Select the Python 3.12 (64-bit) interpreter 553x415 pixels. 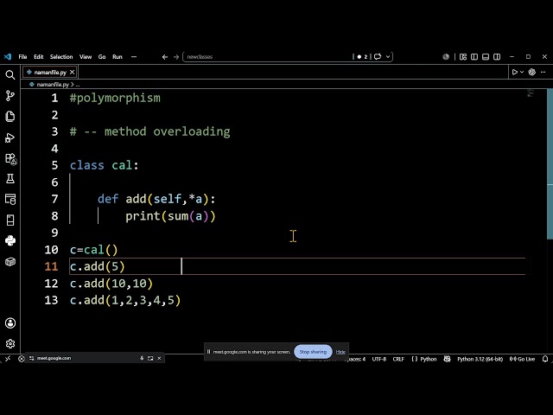click(480, 359)
